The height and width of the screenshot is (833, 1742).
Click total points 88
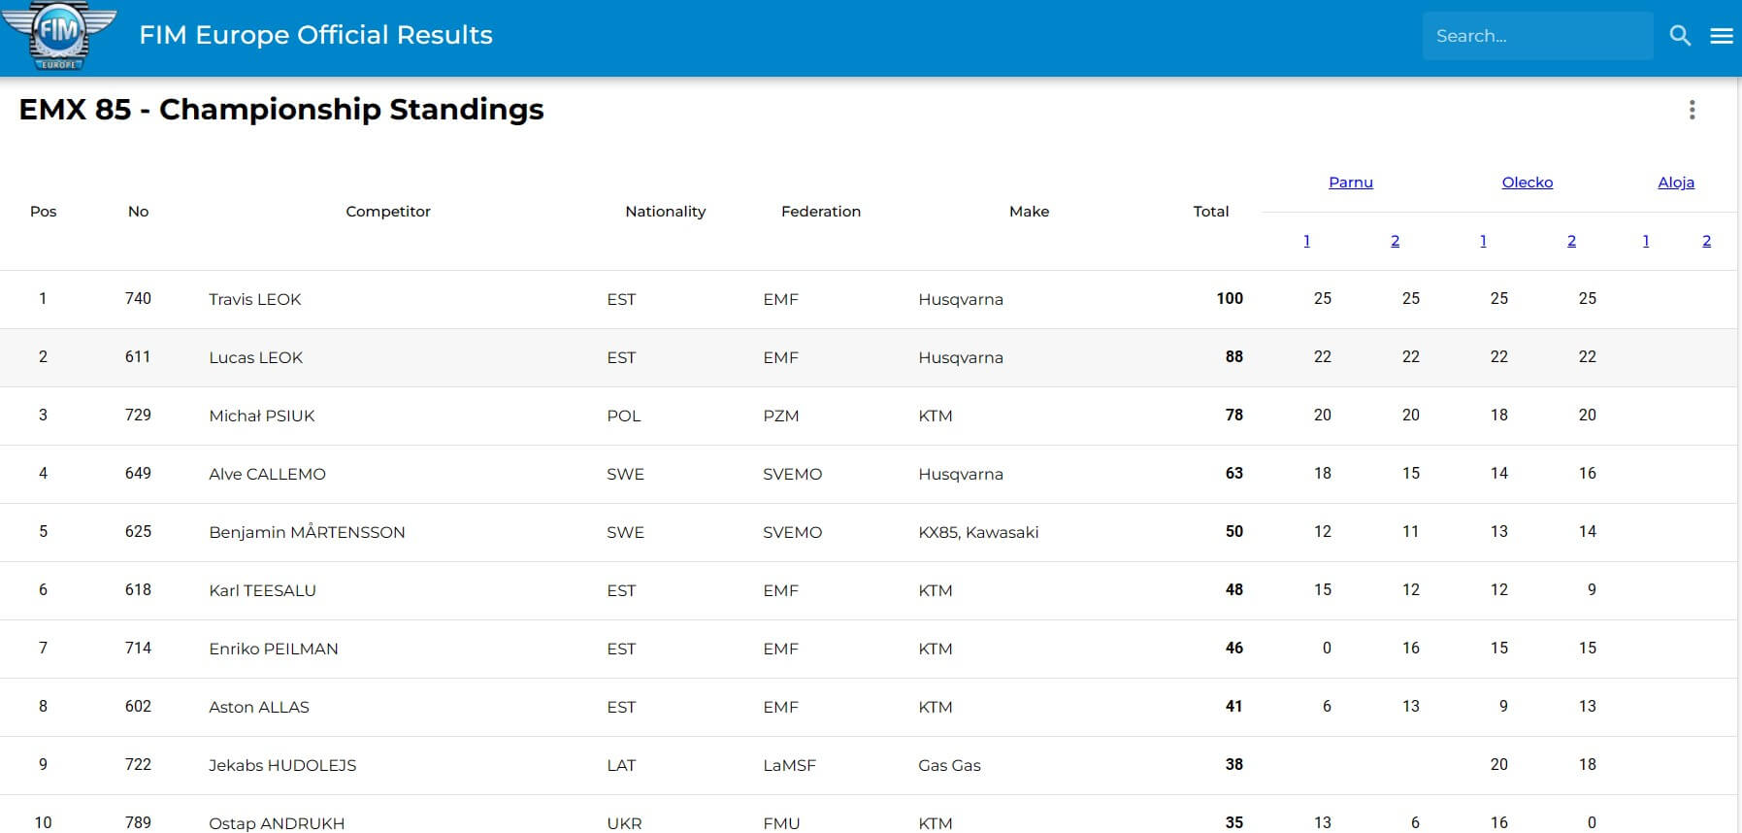(1233, 357)
